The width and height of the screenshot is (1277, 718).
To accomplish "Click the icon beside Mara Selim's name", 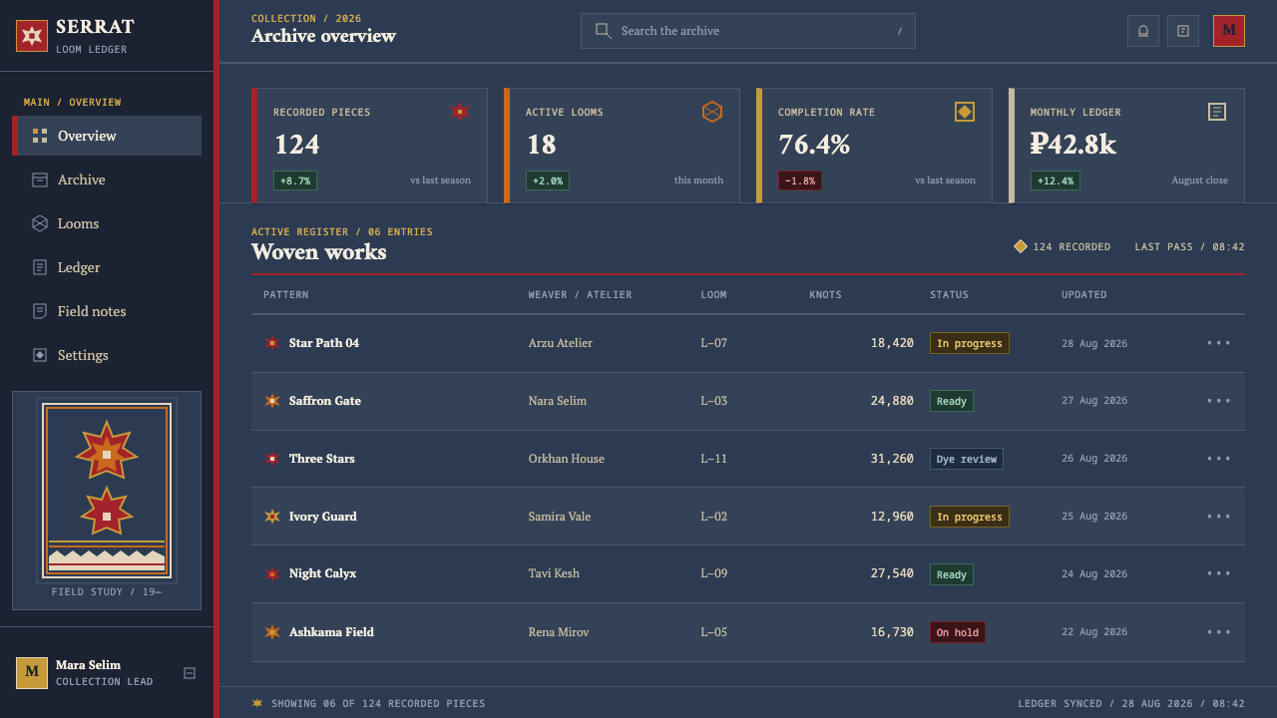I will coord(190,673).
